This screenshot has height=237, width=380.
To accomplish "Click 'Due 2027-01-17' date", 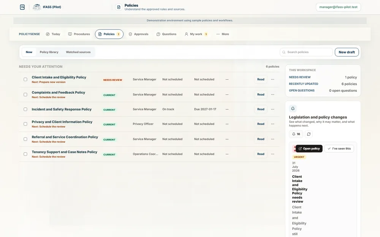I will point(205,109).
